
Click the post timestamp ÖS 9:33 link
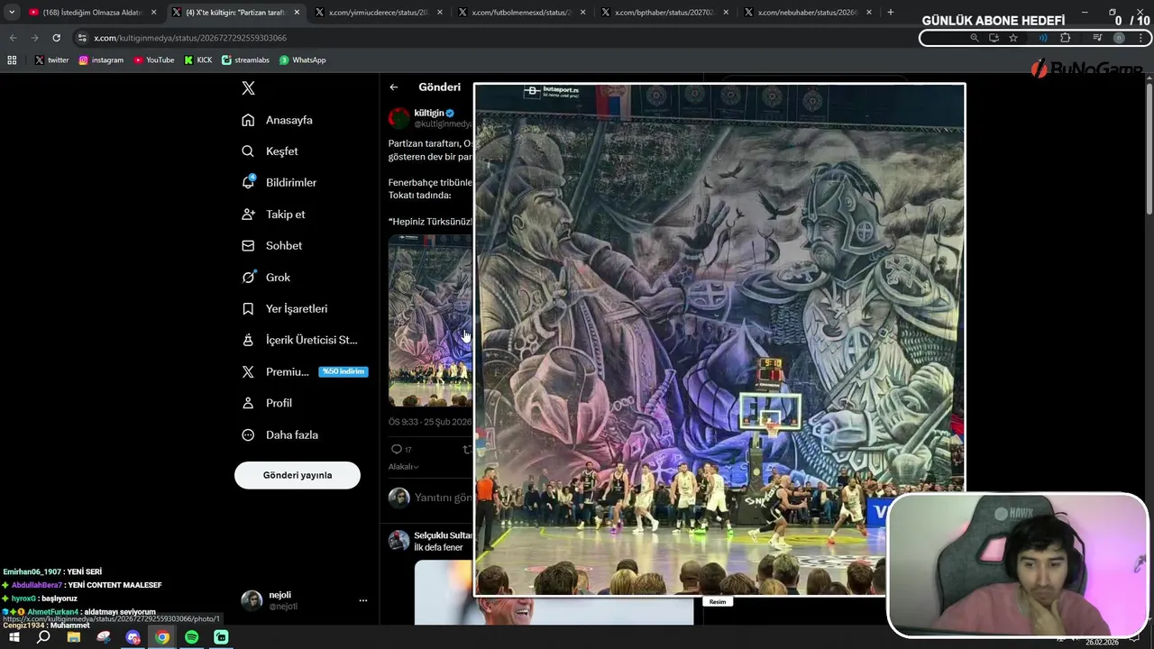(x=430, y=422)
